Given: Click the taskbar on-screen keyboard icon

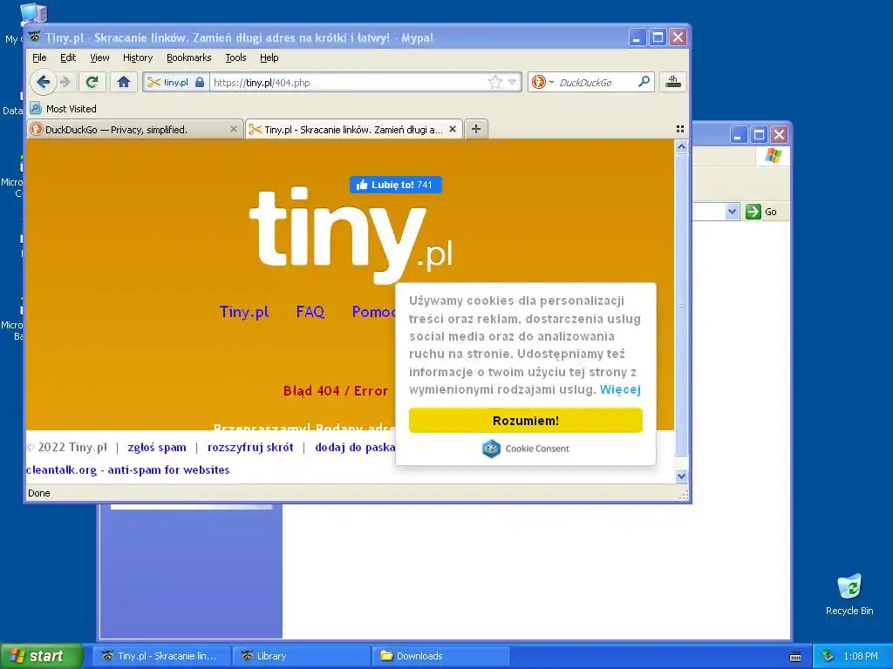Looking at the screenshot, I should (x=795, y=657).
